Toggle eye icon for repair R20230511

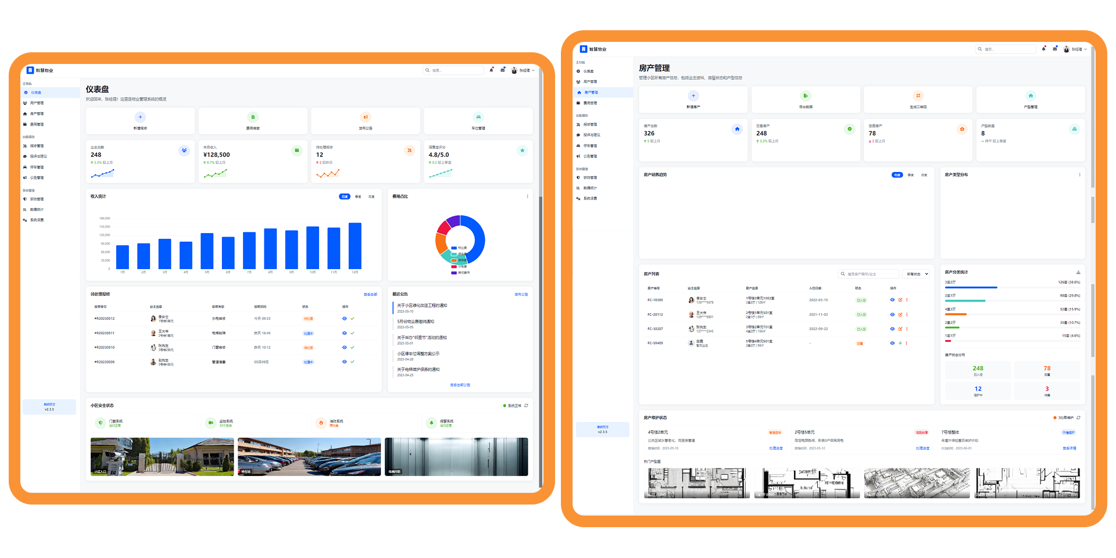344,333
